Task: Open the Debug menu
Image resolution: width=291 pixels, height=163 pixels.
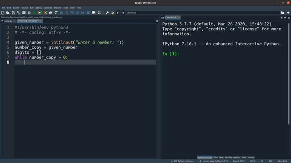Action: [x=39, y=8]
